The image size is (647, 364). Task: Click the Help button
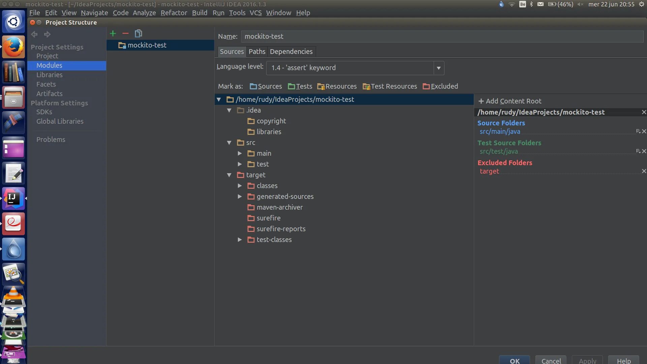(x=624, y=361)
